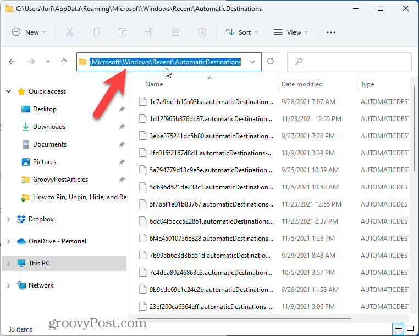Select Network in navigation pane
419x336 pixels.
coord(41,285)
